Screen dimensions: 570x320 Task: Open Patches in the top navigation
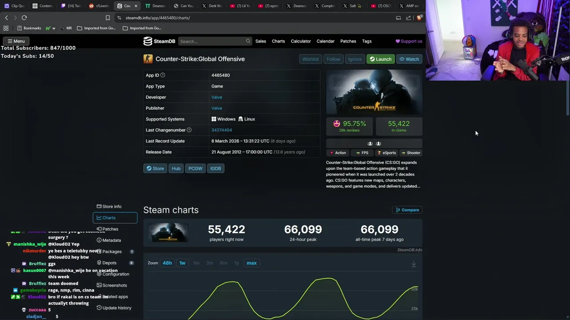pyautogui.click(x=348, y=41)
